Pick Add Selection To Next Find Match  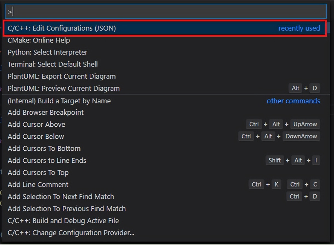61,197
